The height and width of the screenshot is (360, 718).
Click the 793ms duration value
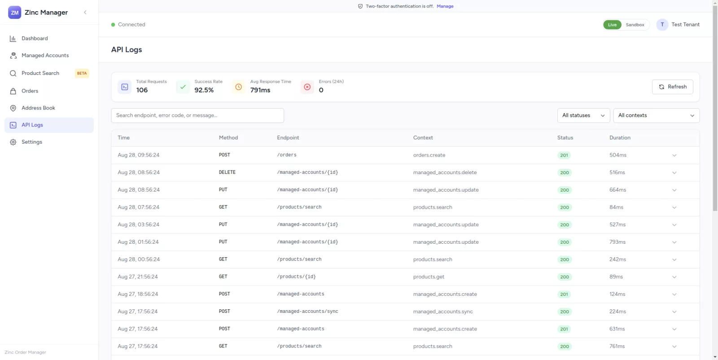pos(617,242)
